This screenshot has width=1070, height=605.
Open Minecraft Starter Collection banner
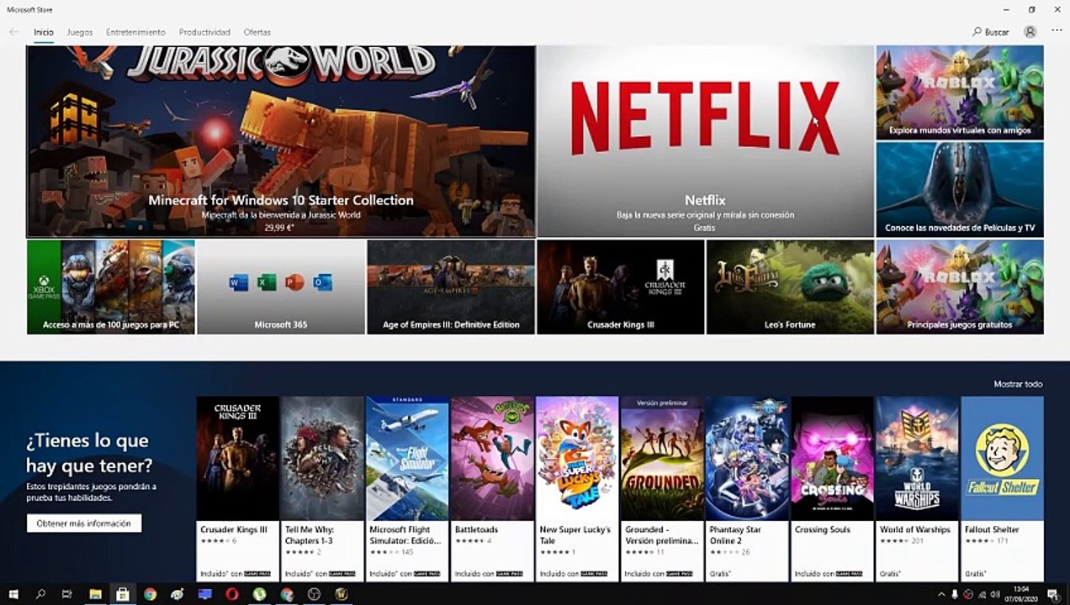click(x=281, y=141)
